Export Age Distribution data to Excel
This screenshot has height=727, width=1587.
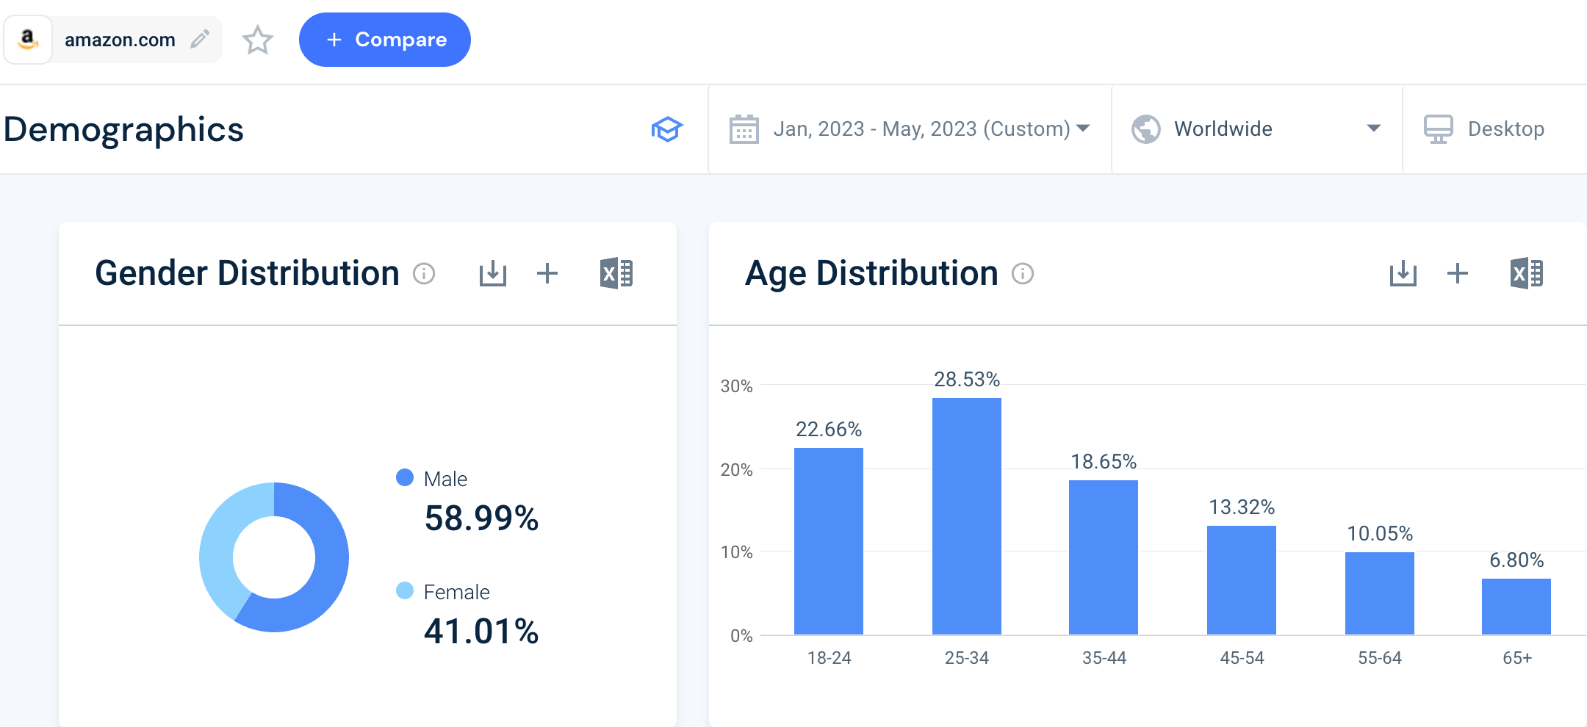point(1527,272)
